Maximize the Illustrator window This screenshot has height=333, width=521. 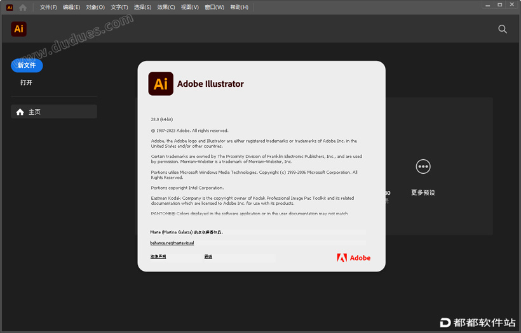click(500, 4)
